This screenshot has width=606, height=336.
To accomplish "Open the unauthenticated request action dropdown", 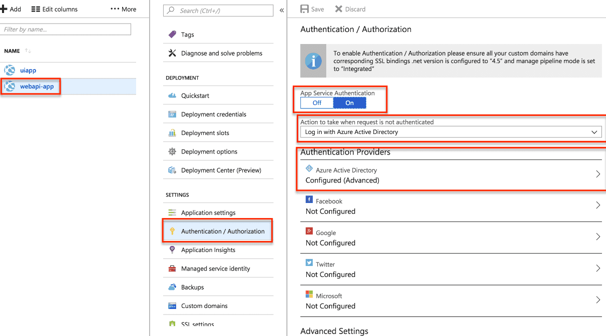I will (x=451, y=132).
